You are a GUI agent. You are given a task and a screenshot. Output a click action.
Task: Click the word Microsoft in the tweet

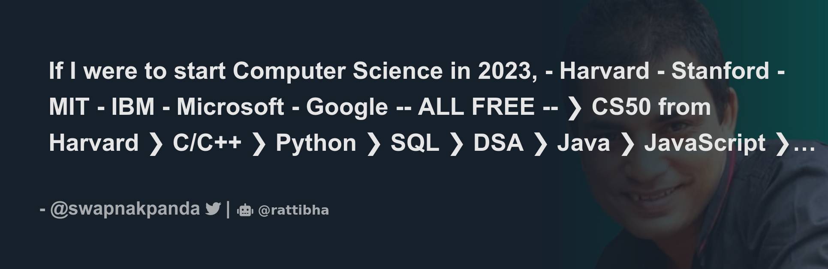[230, 107]
